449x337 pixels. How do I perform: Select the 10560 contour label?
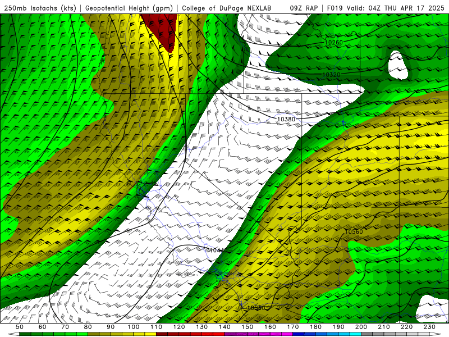coord(354,231)
